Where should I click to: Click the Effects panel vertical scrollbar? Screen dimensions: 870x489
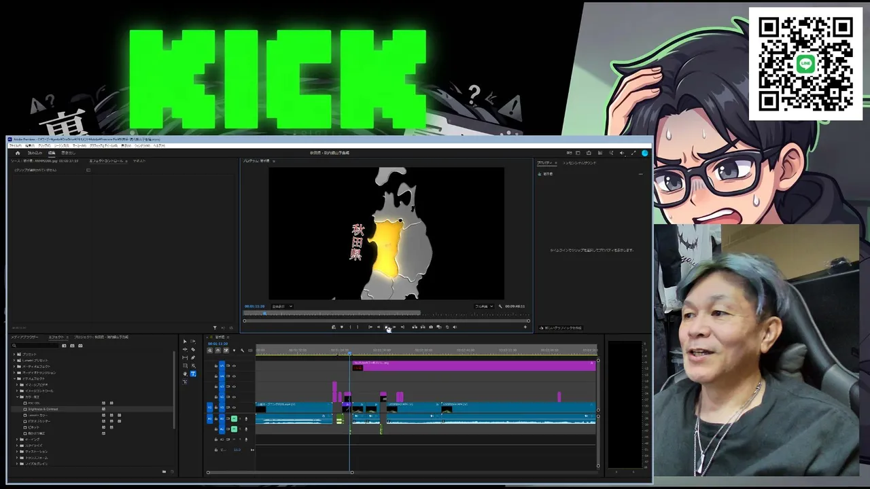point(173,388)
